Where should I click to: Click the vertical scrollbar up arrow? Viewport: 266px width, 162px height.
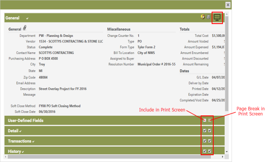point(226,15)
